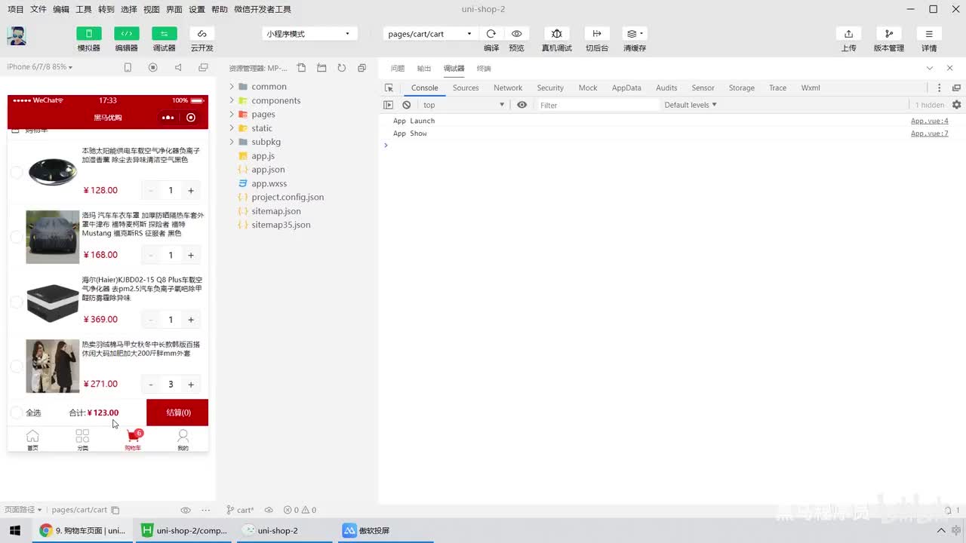966x543 pixels.
Task: Click the capsule close circle in the simulator
Action: point(191,118)
